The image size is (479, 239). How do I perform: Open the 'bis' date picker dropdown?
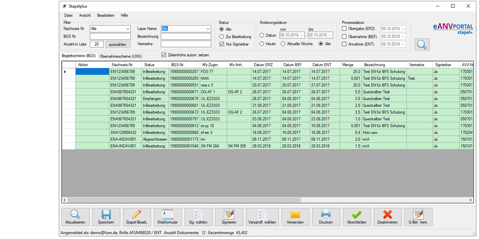(330, 35)
